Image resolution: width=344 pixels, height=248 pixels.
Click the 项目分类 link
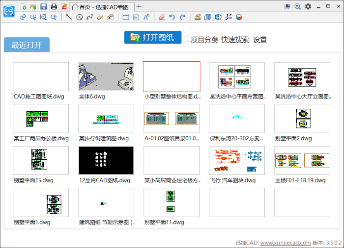click(204, 40)
